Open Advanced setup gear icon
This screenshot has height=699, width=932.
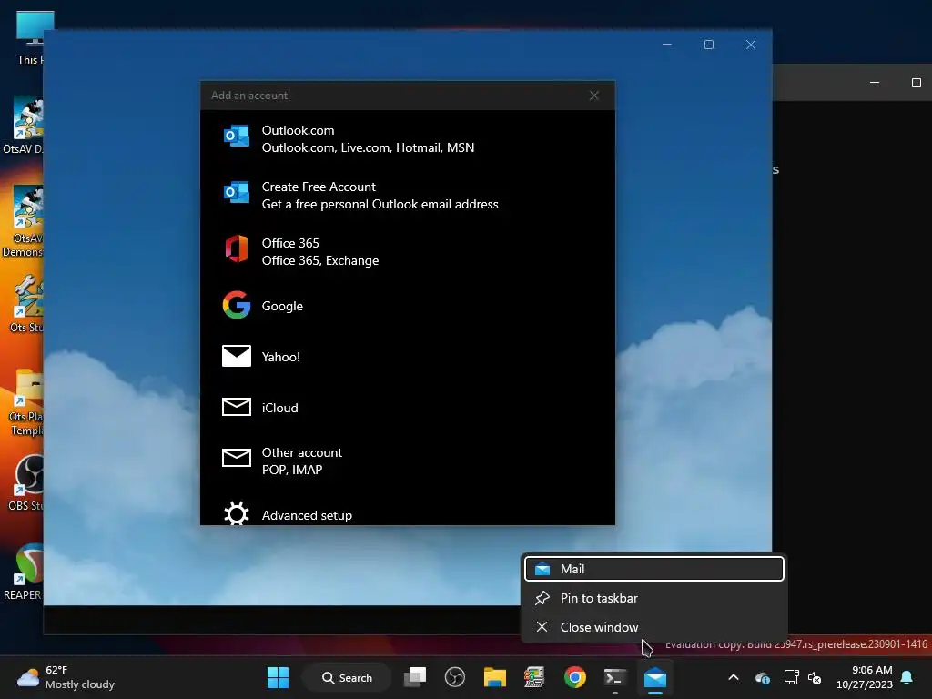pyautogui.click(x=237, y=514)
